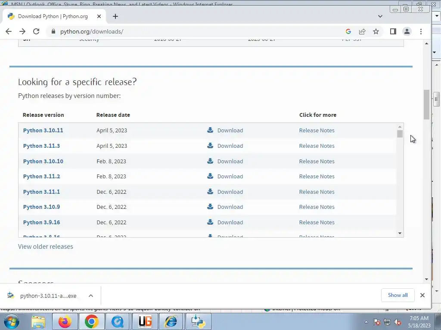Open Release Notes for Python 3.11.3
The width and height of the screenshot is (441, 330).
pos(317,146)
